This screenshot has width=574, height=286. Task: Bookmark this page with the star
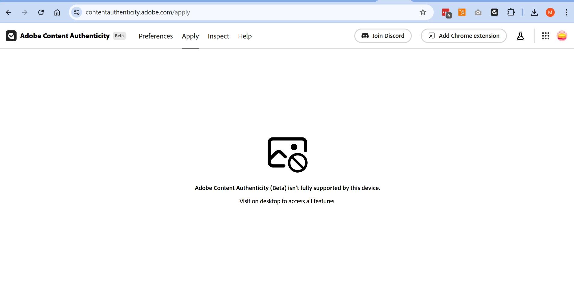pos(423,12)
